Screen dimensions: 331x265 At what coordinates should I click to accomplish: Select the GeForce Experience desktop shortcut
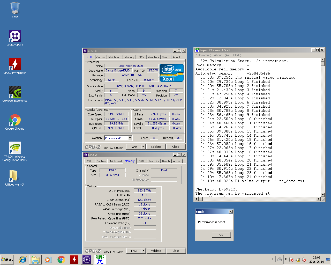pos(15,94)
